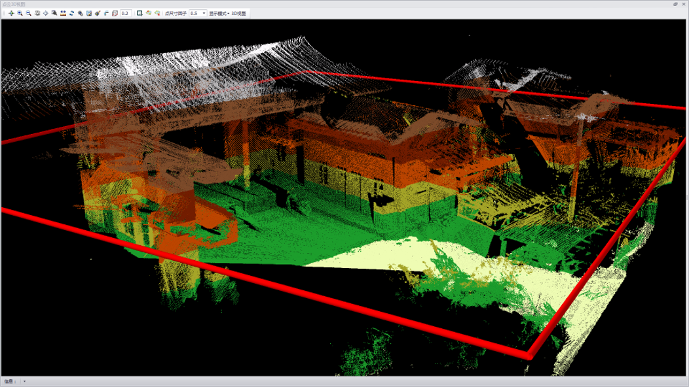Click the zoom out magnifier icon
Screen dimensions: 689x387
coord(29,13)
